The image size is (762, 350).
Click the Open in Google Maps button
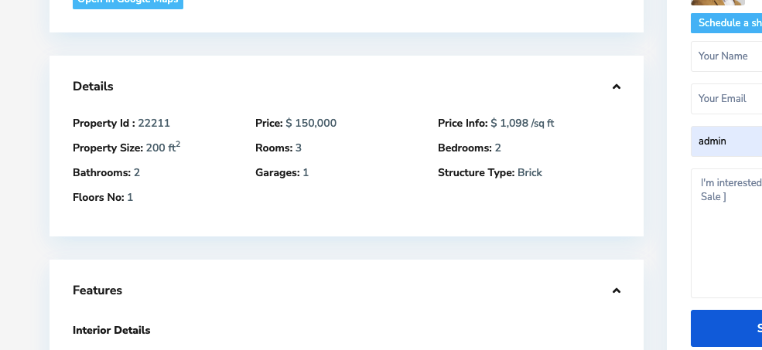pyautogui.click(x=128, y=3)
